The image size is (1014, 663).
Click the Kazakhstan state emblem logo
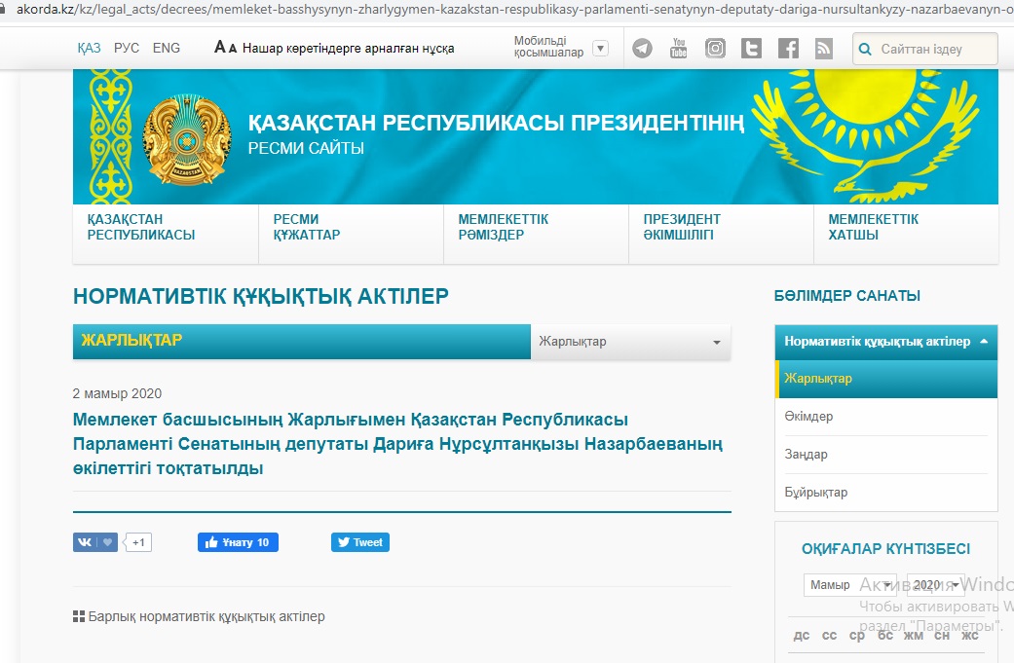click(x=187, y=138)
